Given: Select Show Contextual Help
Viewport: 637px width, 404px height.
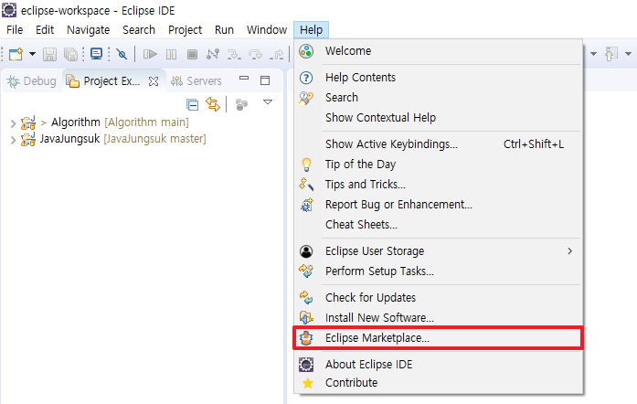Looking at the screenshot, I should (x=439, y=118).
